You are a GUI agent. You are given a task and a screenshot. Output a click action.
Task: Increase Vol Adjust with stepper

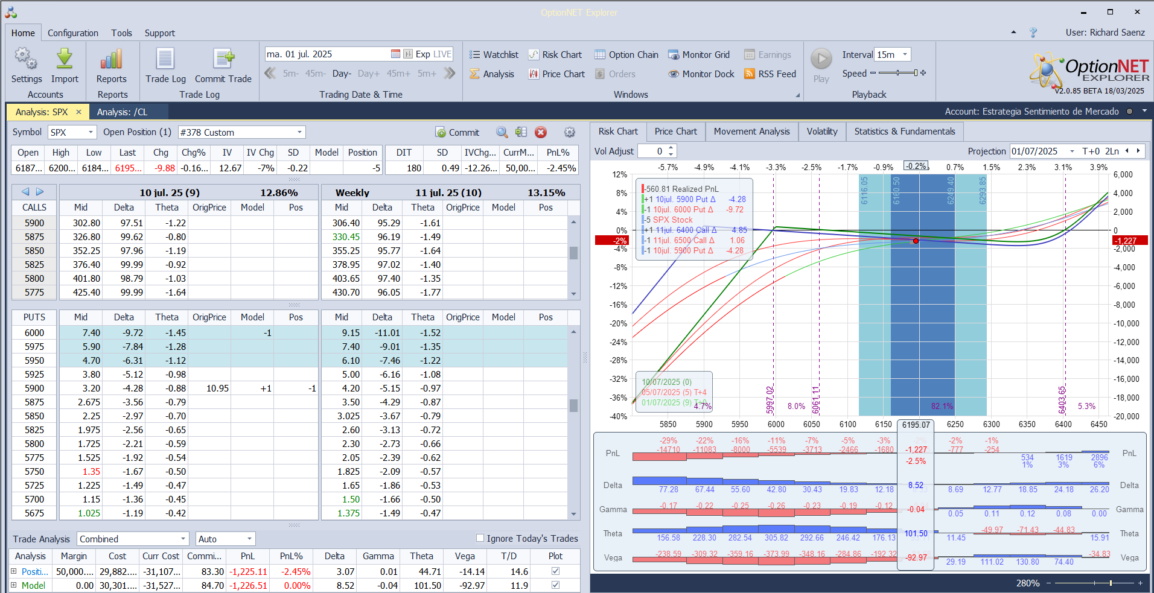[671, 148]
